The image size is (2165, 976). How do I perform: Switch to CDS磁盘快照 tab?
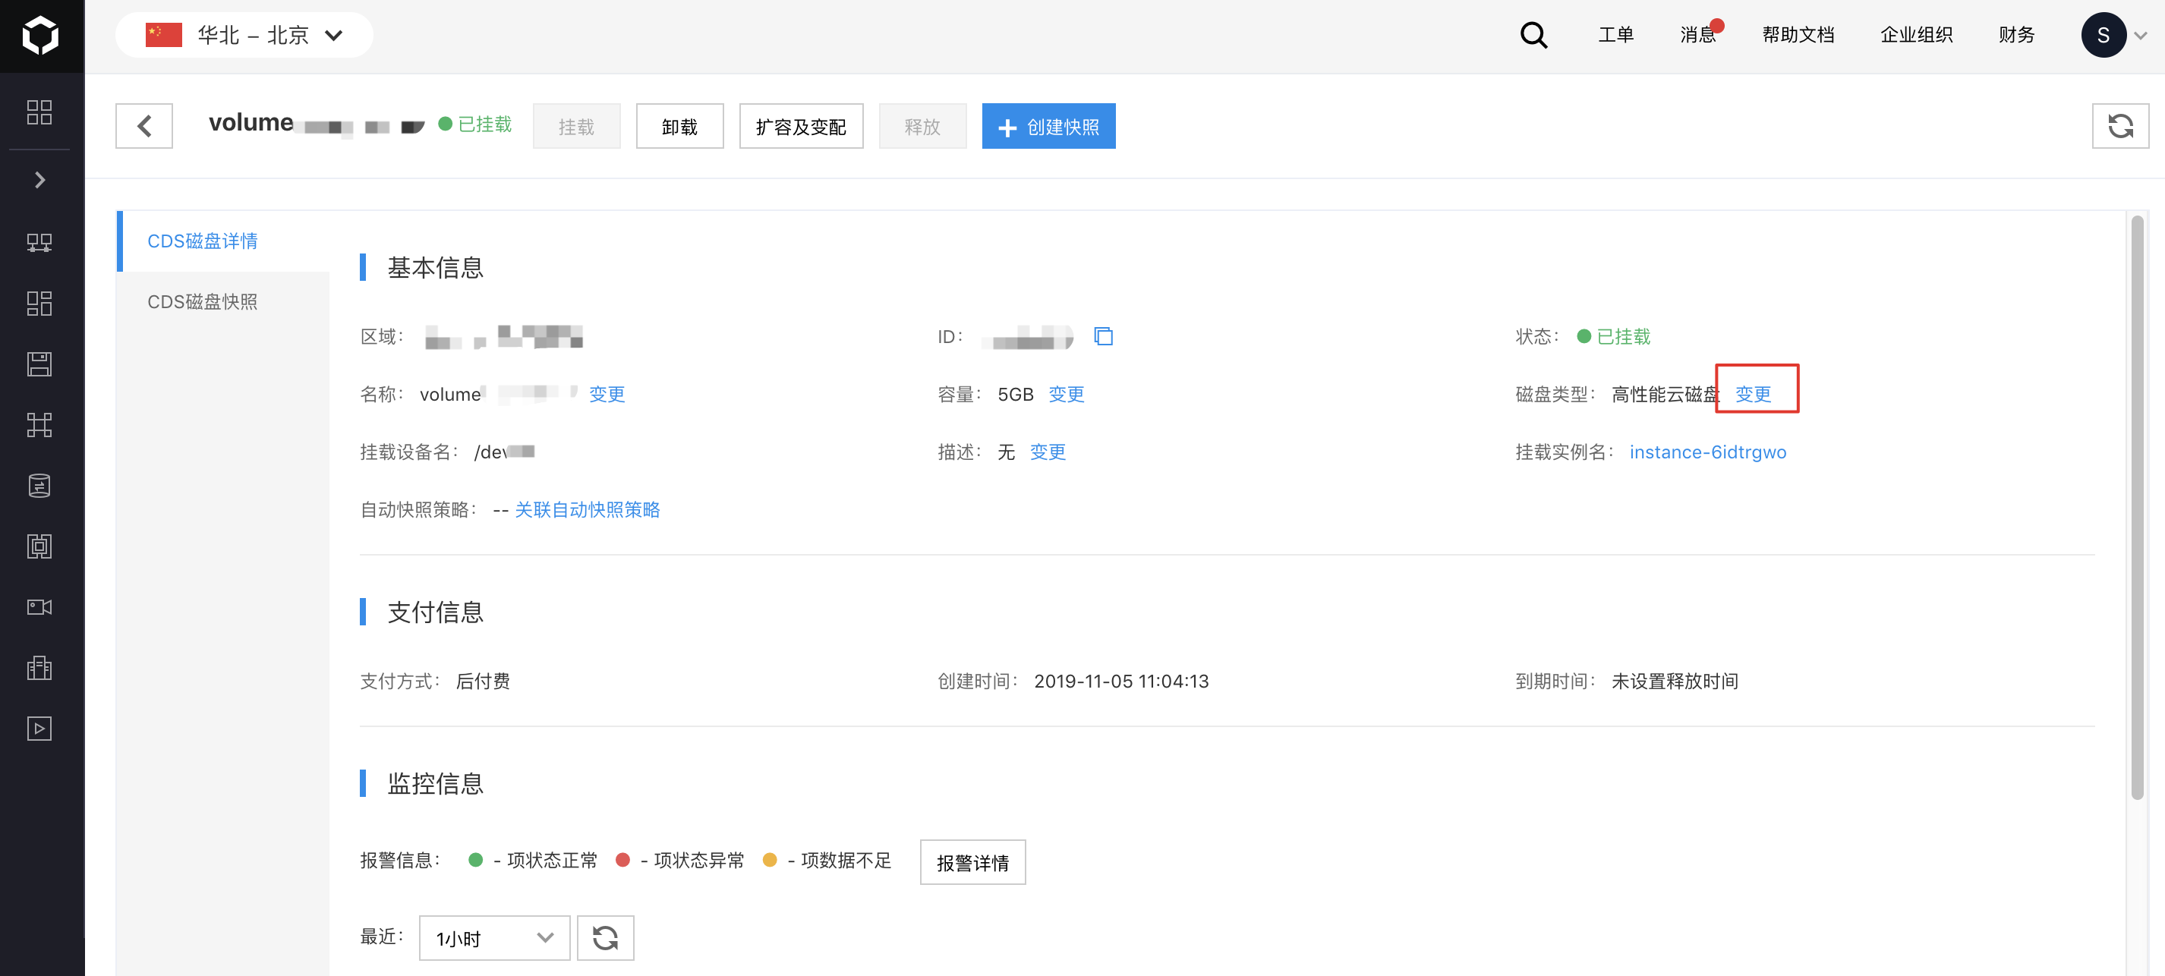click(203, 301)
